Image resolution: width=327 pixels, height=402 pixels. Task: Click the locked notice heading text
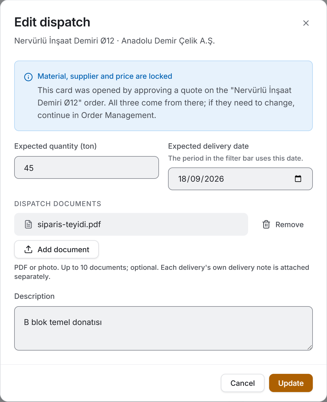coord(105,76)
